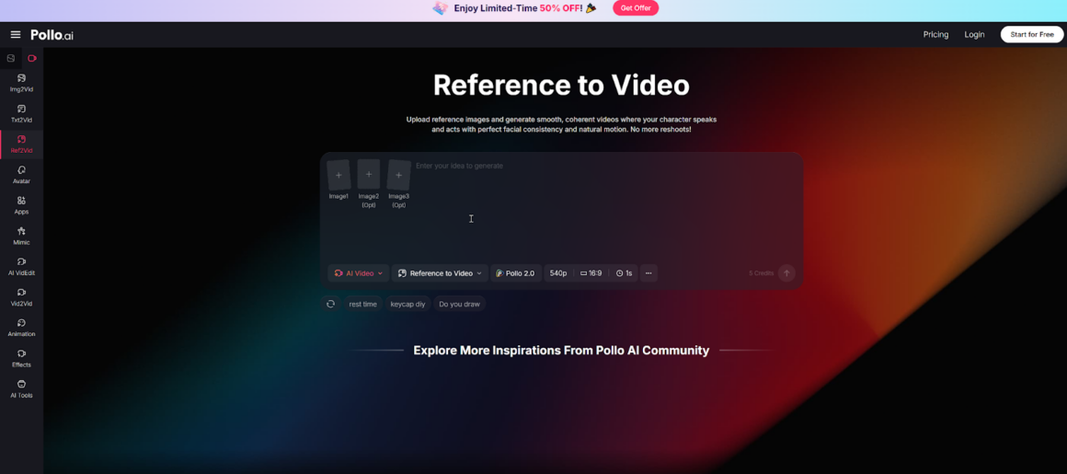Screen dimensions: 1067x474
Task: Switch to the image mode tab icon
Action: click(x=11, y=58)
